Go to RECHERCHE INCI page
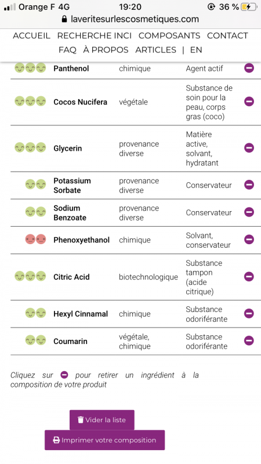This screenshot has height=464, width=261. coord(95,35)
